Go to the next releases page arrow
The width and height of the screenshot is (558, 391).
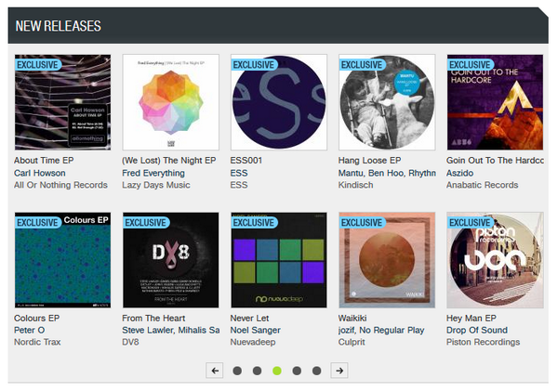coord(339,371)
